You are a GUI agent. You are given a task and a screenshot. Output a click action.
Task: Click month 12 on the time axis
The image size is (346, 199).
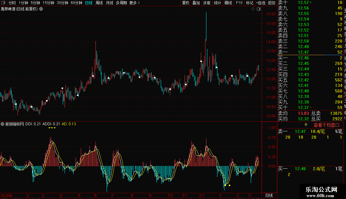(x=202, y=195)
